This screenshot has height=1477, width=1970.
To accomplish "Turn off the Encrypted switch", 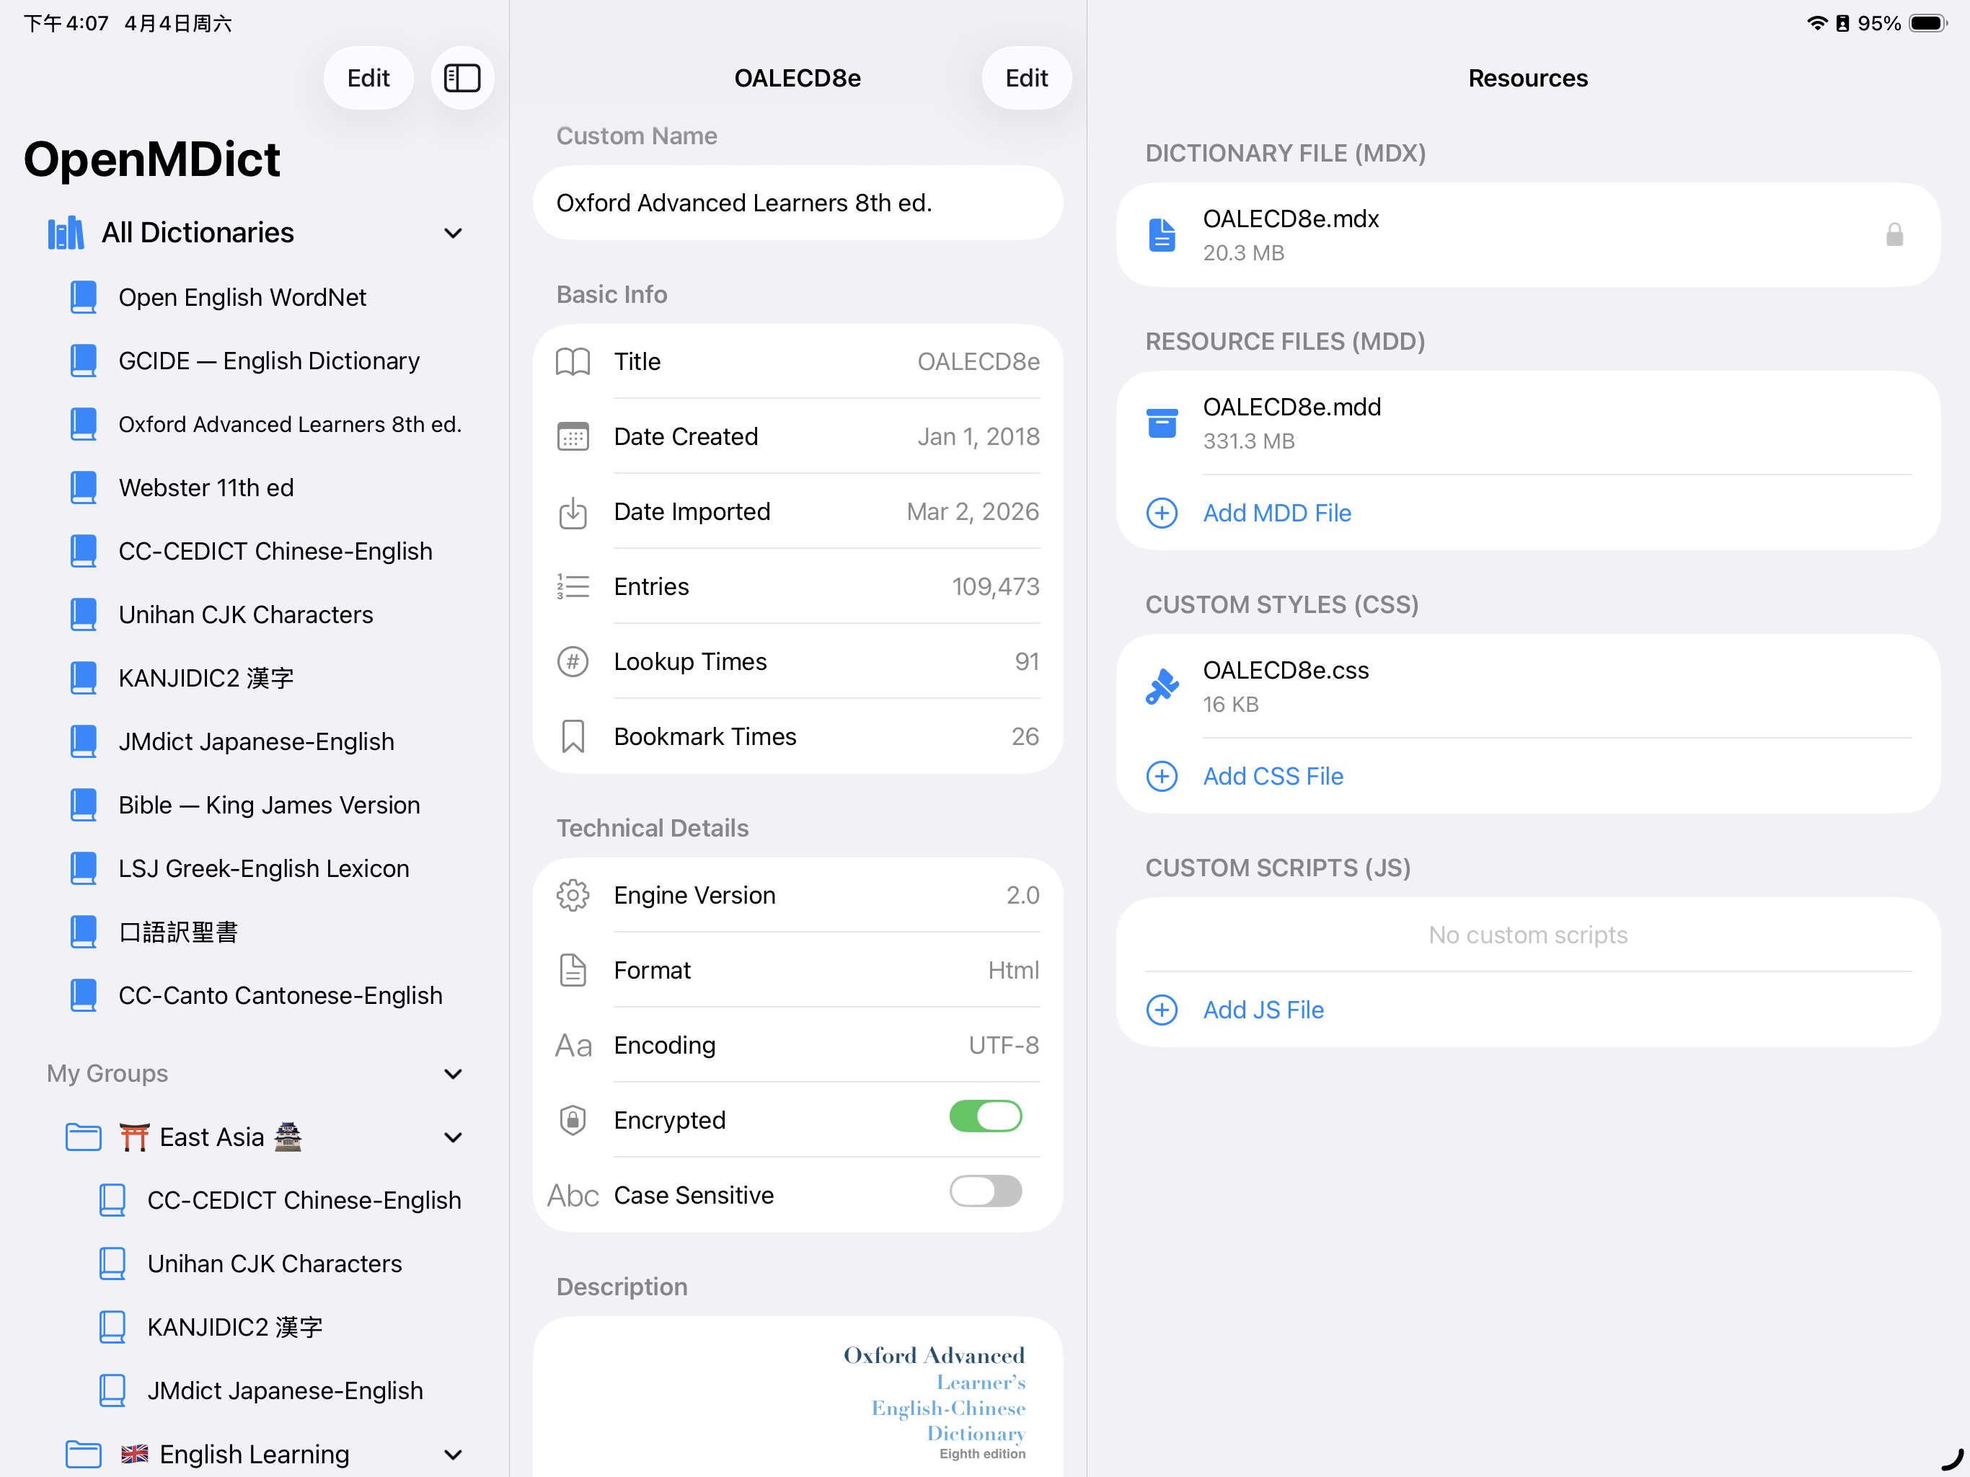I will tap(985, 1117).
